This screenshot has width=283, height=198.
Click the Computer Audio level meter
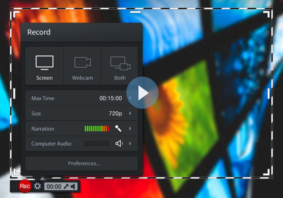pos(97,144)
